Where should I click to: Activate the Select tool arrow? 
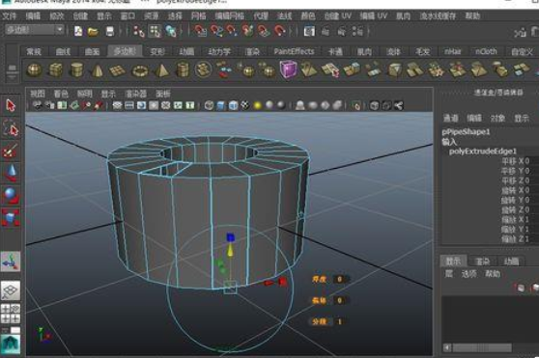click(x=11, y=106)
